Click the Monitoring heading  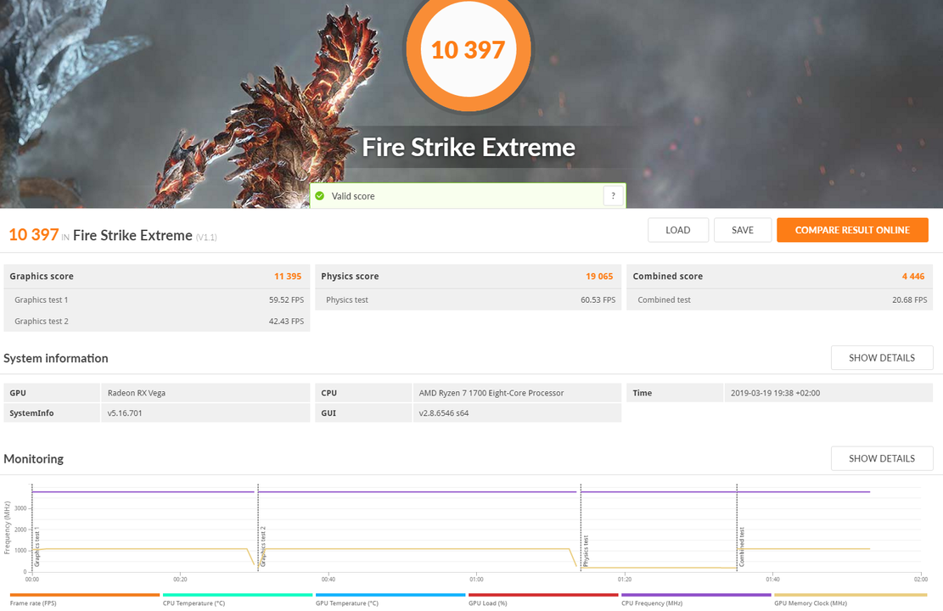(34, 459)
